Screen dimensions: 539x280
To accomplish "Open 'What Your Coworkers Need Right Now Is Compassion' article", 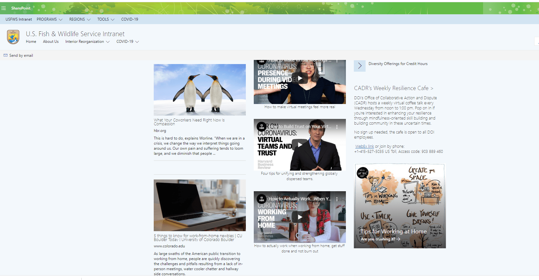I will (189, 122).
